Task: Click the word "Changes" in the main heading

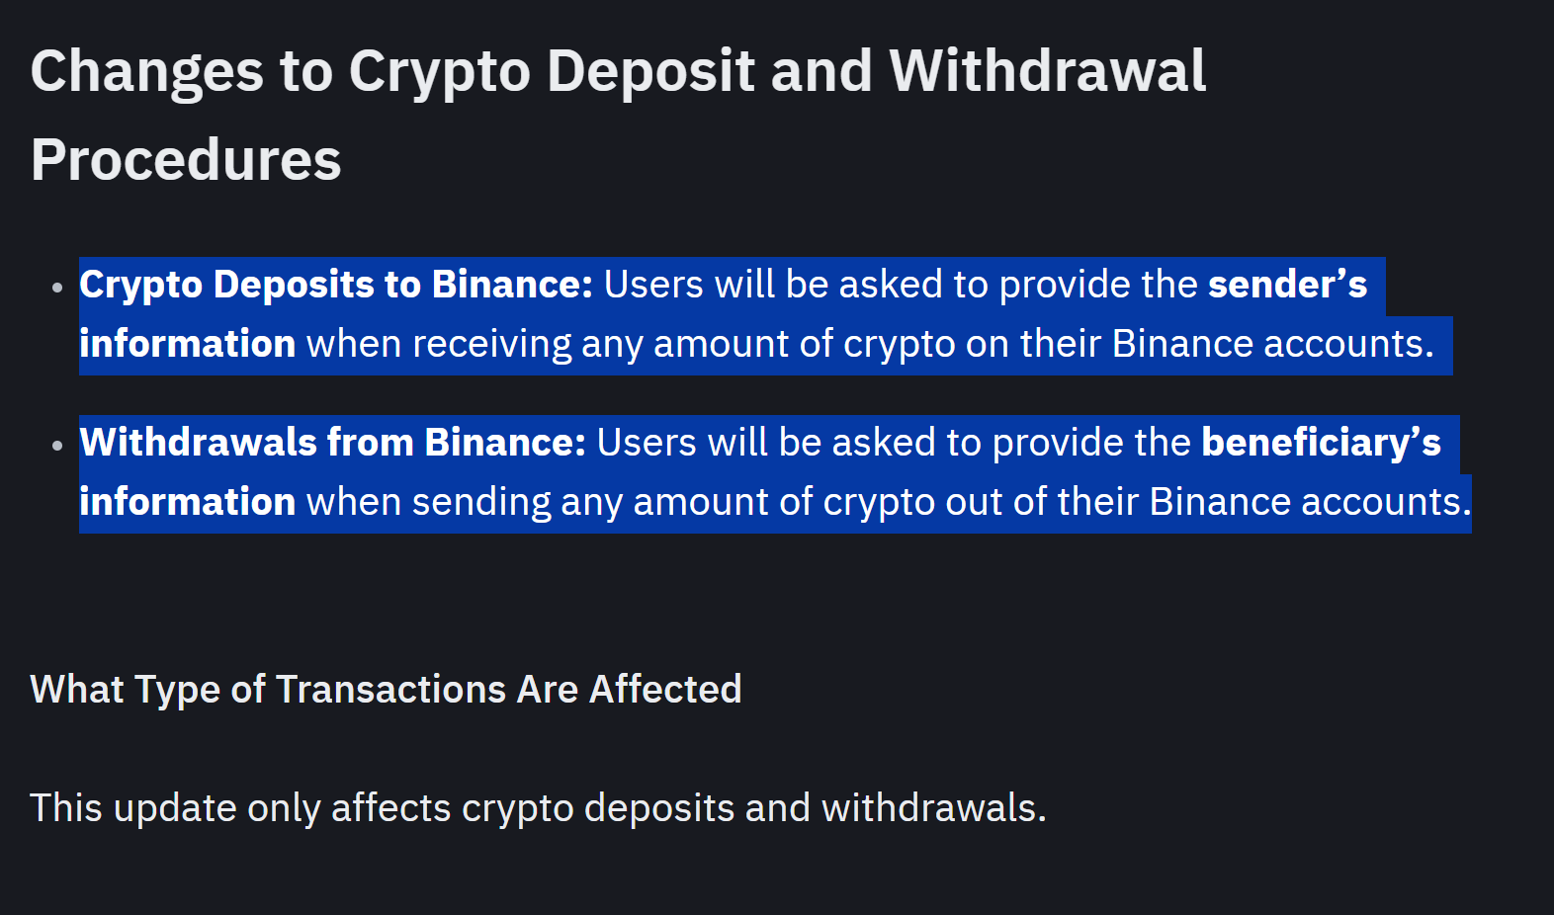Action: coord(146,71)
